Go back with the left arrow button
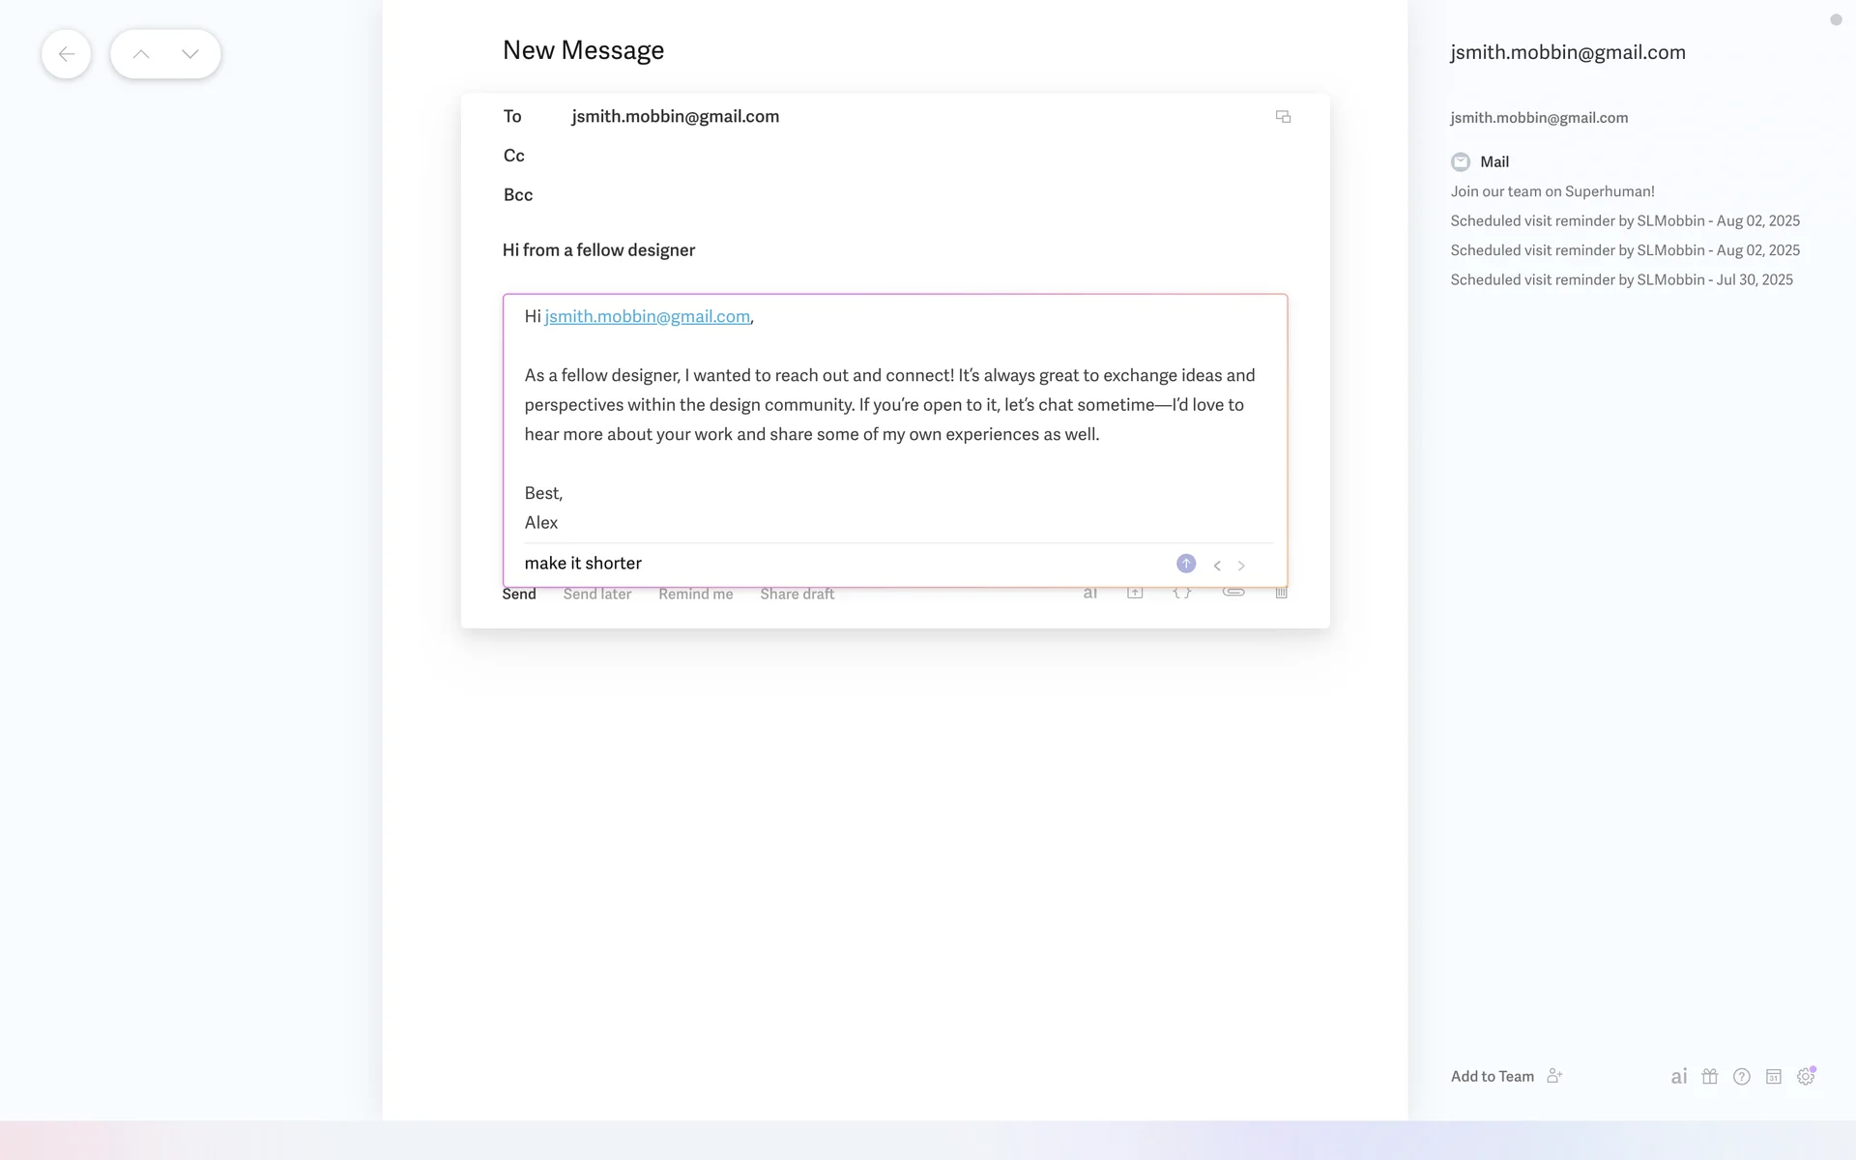 (x=66, y=54)
